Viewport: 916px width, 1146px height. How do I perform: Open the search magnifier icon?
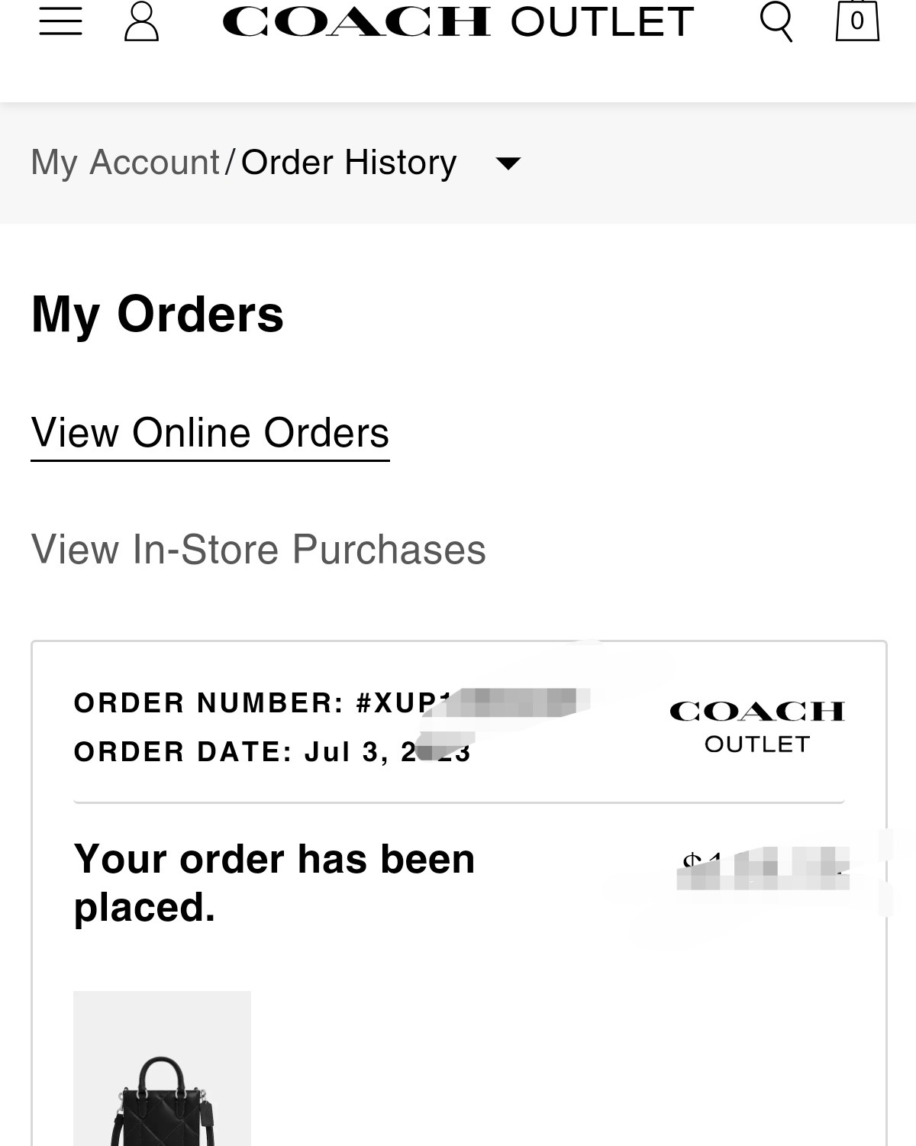[776, 21]
